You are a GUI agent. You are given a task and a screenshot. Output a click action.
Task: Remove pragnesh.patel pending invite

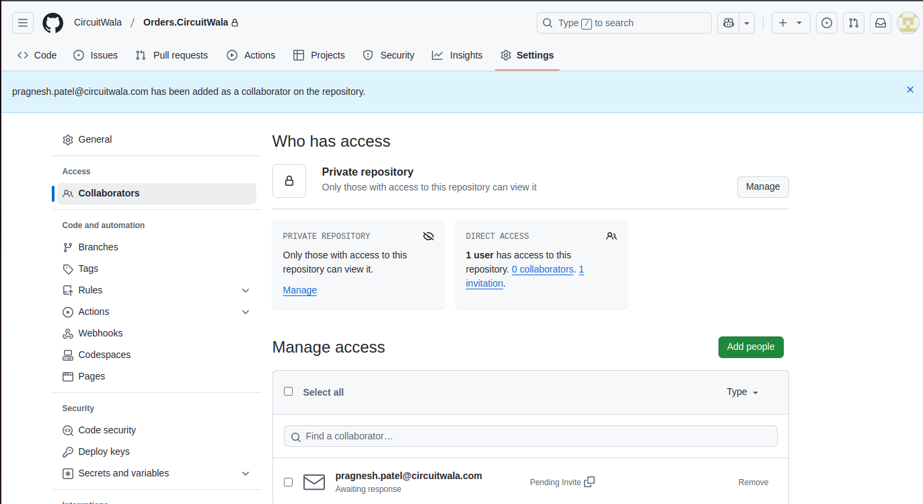[x=753, y=482]
